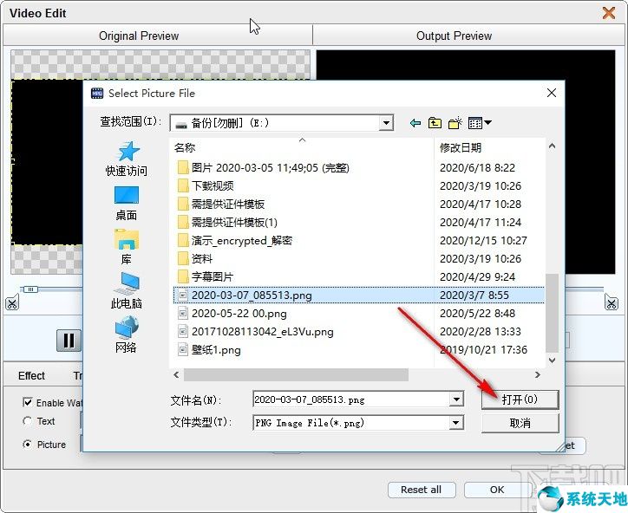The image size is (628, 513).
Task: Expand the 文件类型 file type dropdown
Action: coord(455,423)
